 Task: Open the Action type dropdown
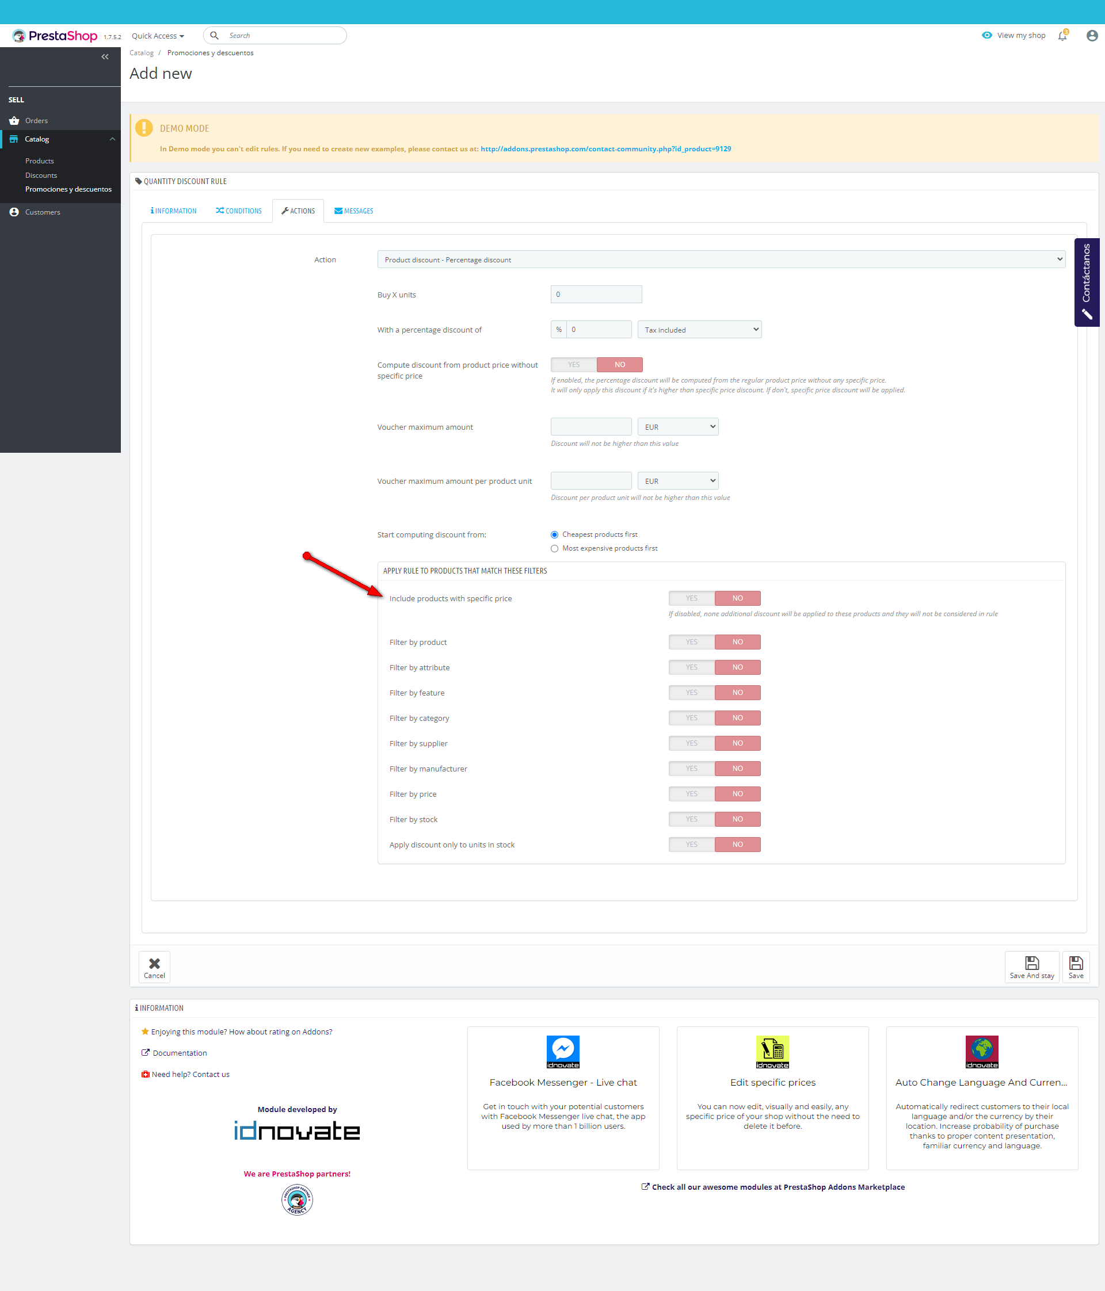pos(721,260)
